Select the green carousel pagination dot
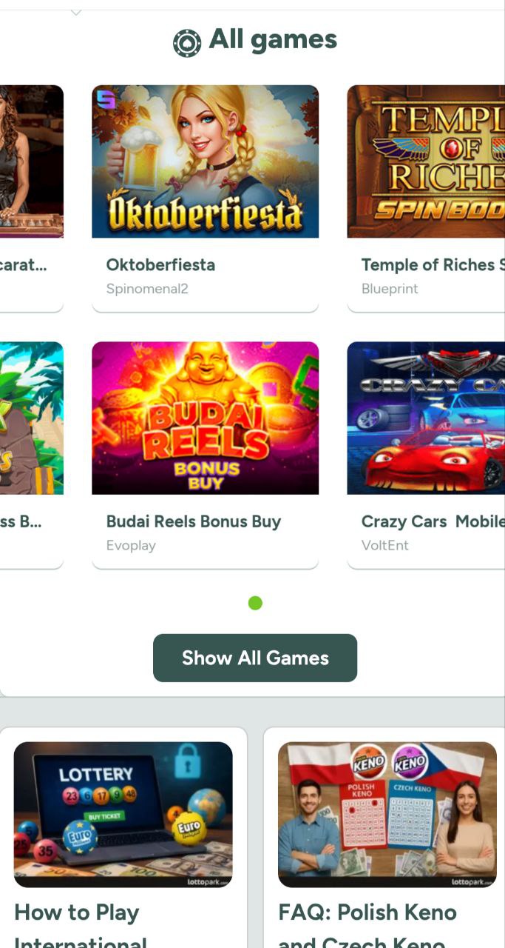The image size is (505, 948). (255, 603)
